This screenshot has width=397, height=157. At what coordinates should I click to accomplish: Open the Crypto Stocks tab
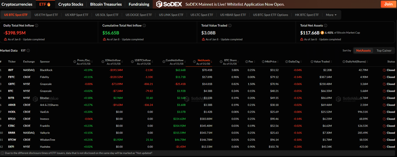[x=71, y=4]
